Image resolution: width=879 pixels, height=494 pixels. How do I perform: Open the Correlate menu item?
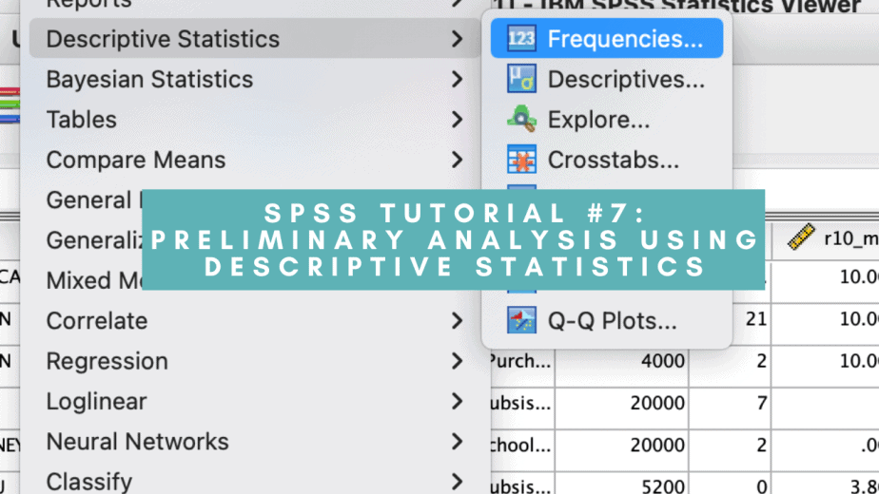click(255, 320)
